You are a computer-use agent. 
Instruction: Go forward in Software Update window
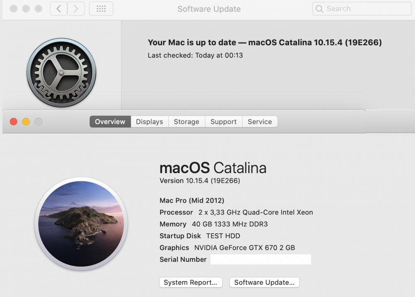click(x=76, y=9)
